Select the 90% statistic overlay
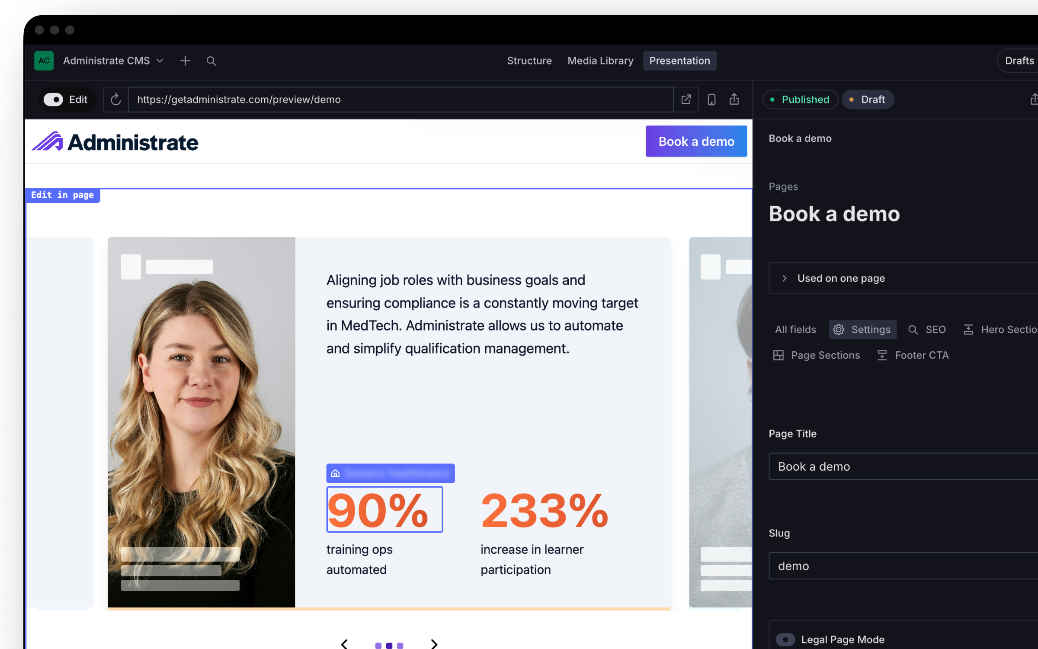The width and height of the screenshot is (1038, 649). tap(384, 509)
